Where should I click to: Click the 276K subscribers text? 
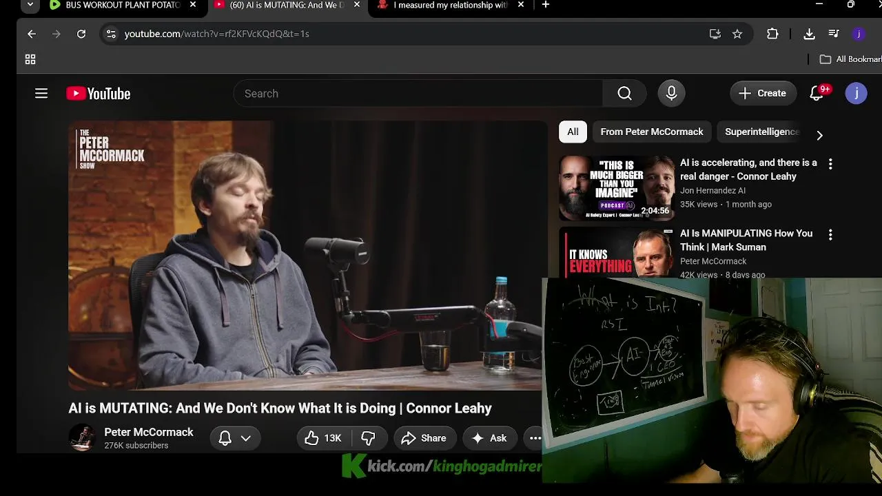tap(136, 446)
